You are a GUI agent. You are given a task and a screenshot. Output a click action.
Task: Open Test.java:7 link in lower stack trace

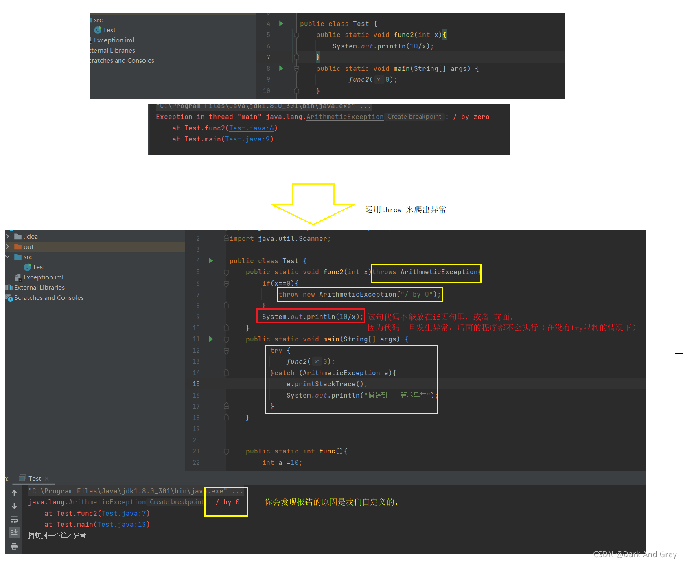(124, 513)
